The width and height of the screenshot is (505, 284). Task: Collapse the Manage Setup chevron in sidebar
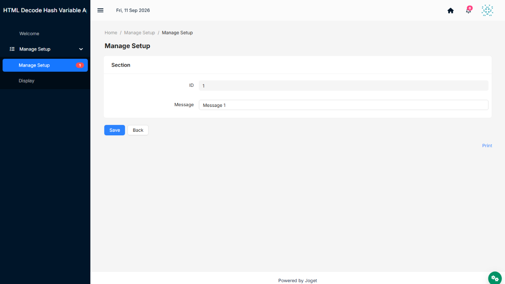(x=81, y=49)
